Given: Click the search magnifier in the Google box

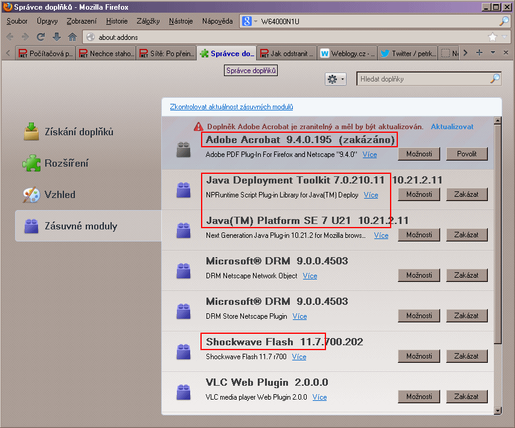Looking at the screenshot, I should coord(503,21).
